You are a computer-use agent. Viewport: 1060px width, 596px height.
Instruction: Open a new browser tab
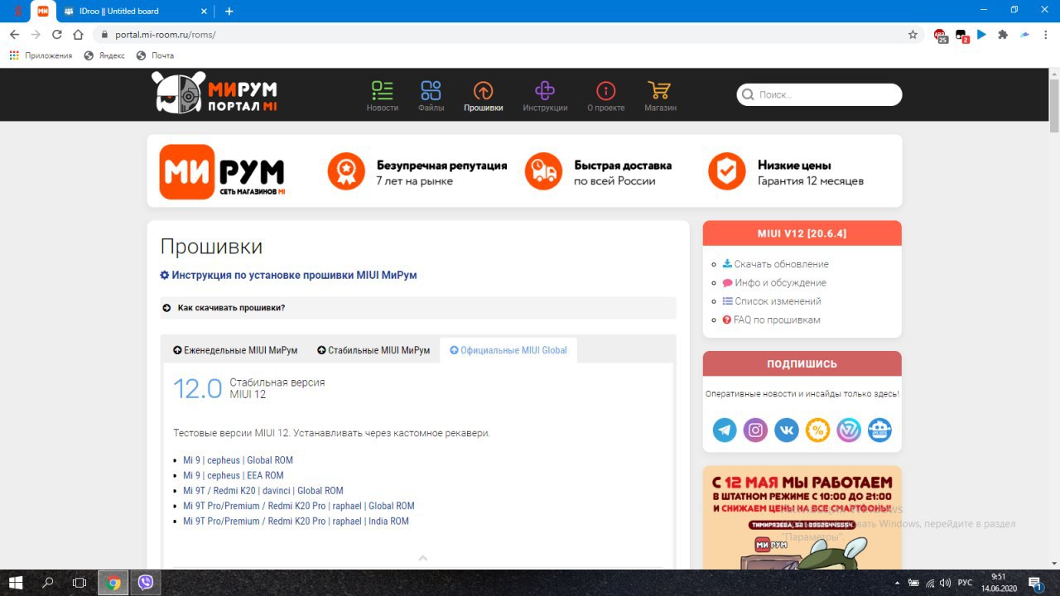point(229,11)
